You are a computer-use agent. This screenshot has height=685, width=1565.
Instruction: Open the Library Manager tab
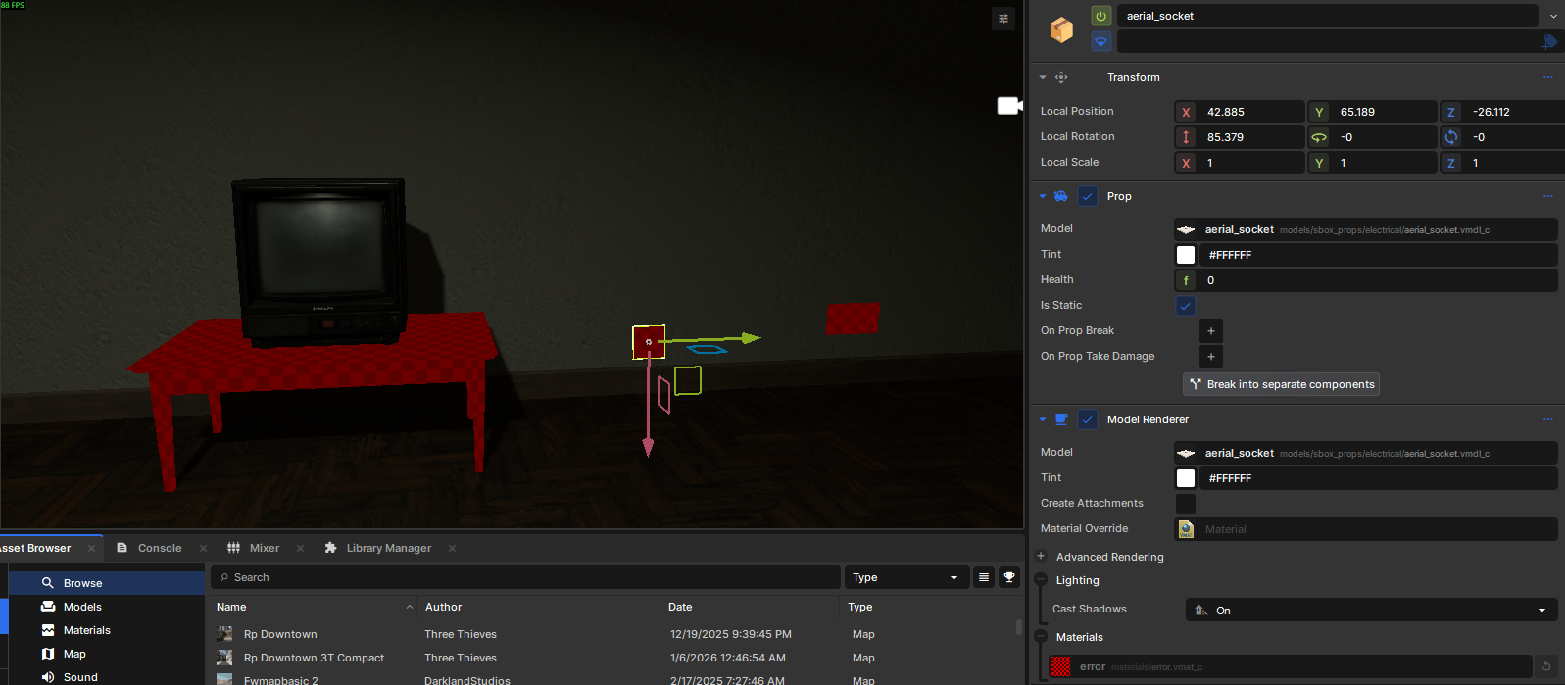click(x=389, y=548)
